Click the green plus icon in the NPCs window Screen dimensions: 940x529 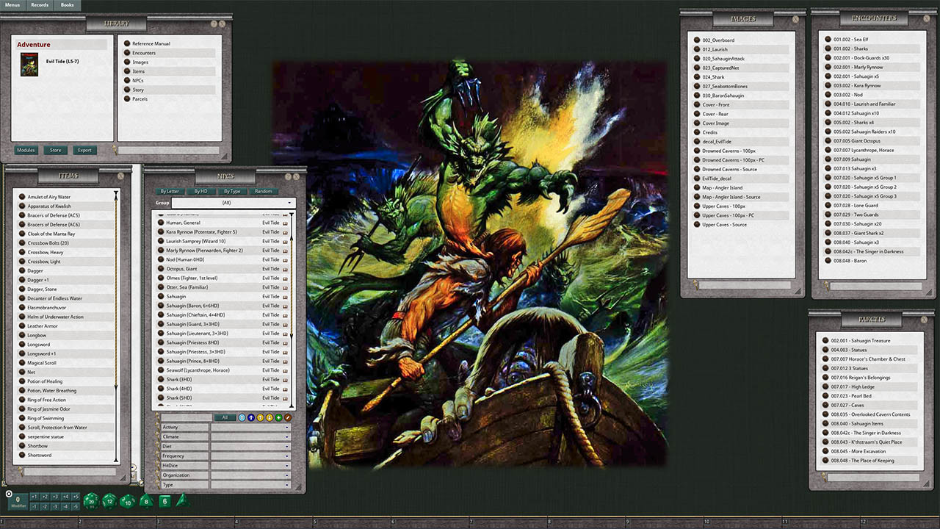[278, 417]
